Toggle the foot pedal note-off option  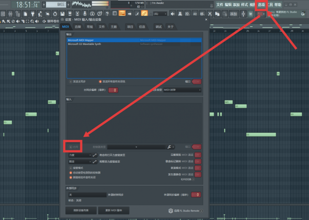70,177
